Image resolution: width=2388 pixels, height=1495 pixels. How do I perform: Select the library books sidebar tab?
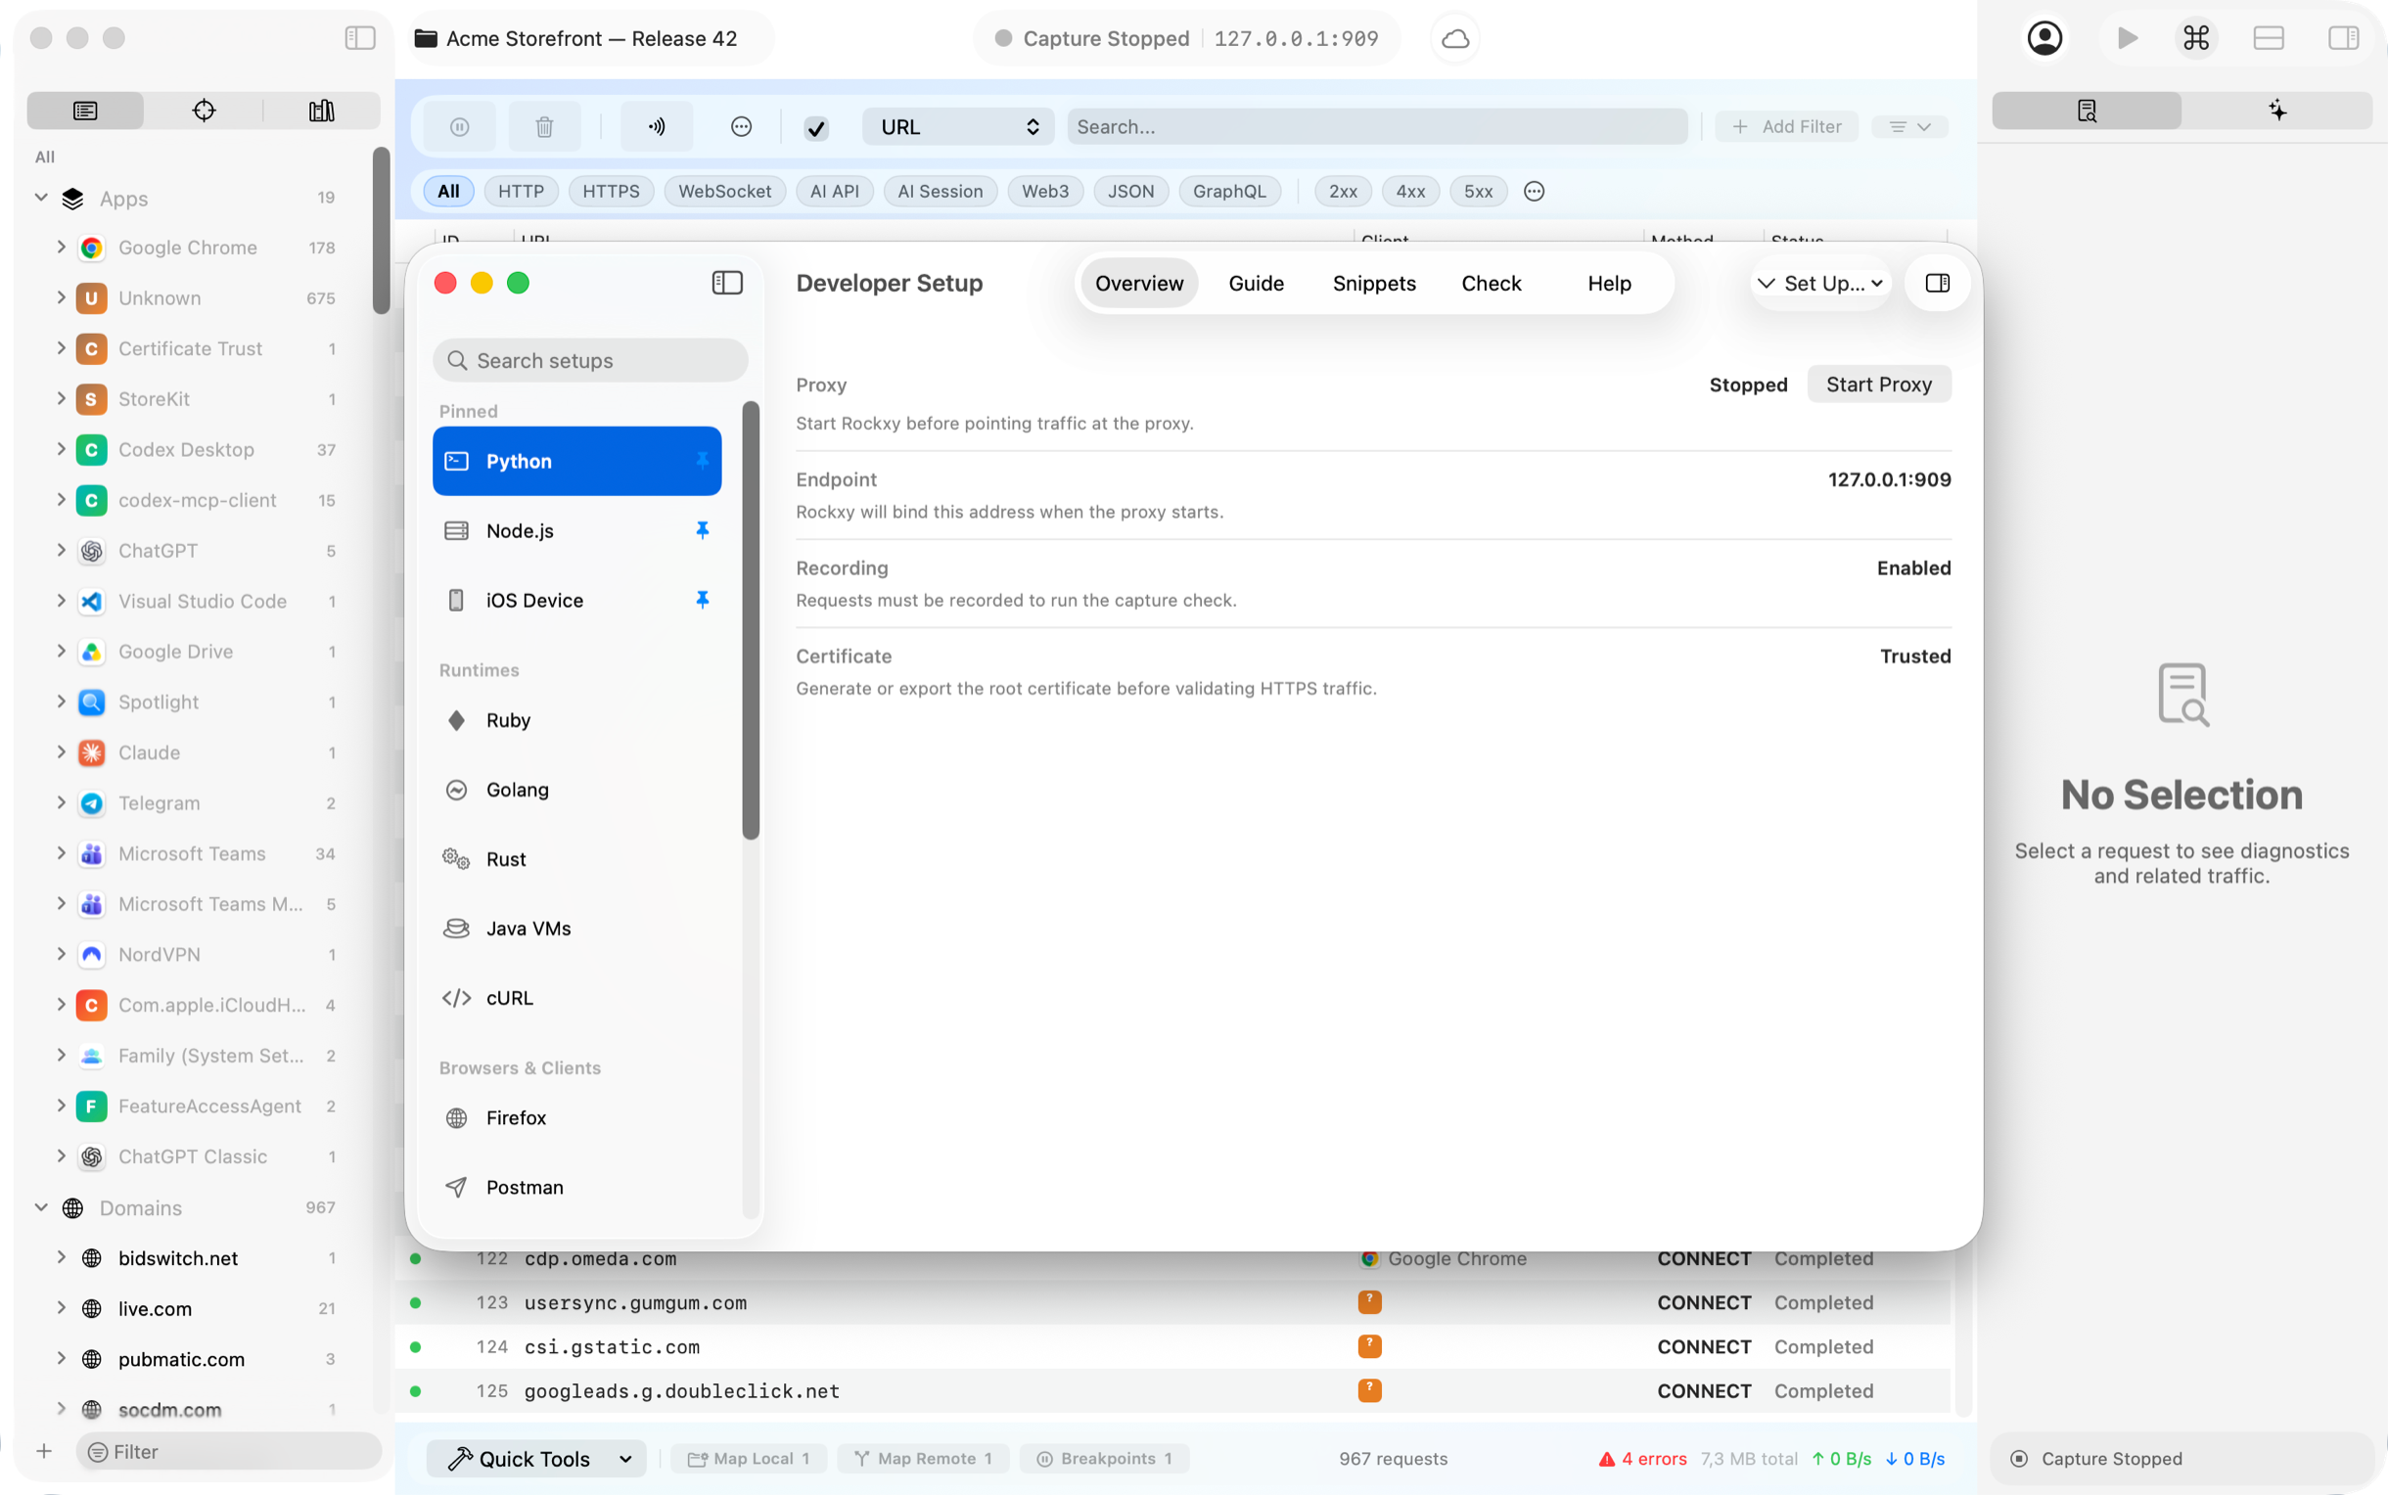click(x=321, y=110)
